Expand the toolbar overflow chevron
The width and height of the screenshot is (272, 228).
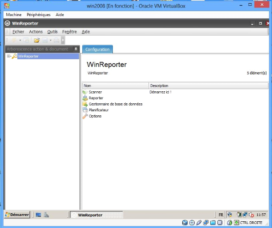[x=63, y=40]
